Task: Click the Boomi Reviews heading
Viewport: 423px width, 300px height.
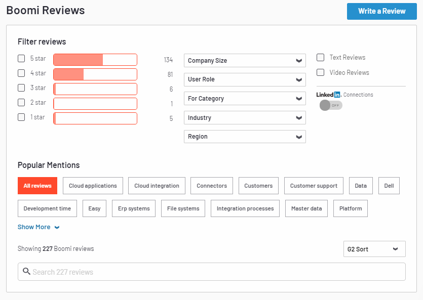Action: pyautogui.click(x=45, y=10)
